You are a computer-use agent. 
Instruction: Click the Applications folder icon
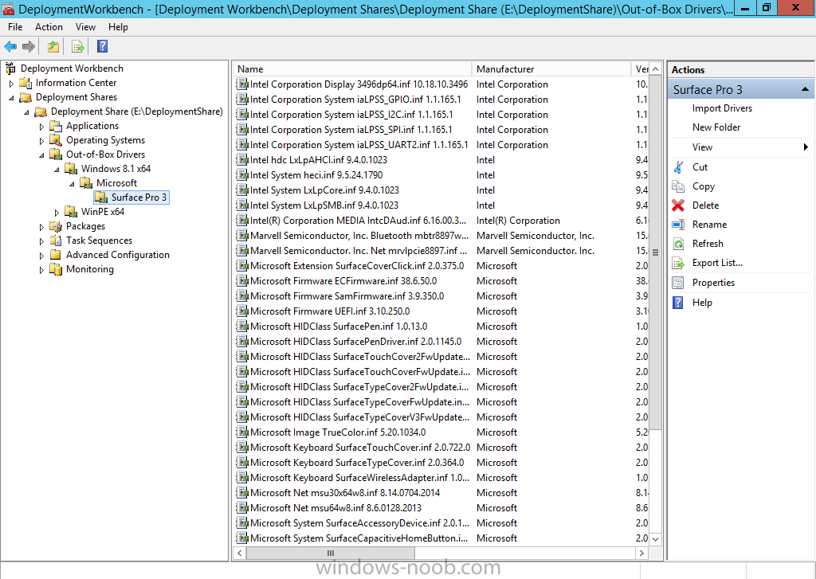(56, 126)
